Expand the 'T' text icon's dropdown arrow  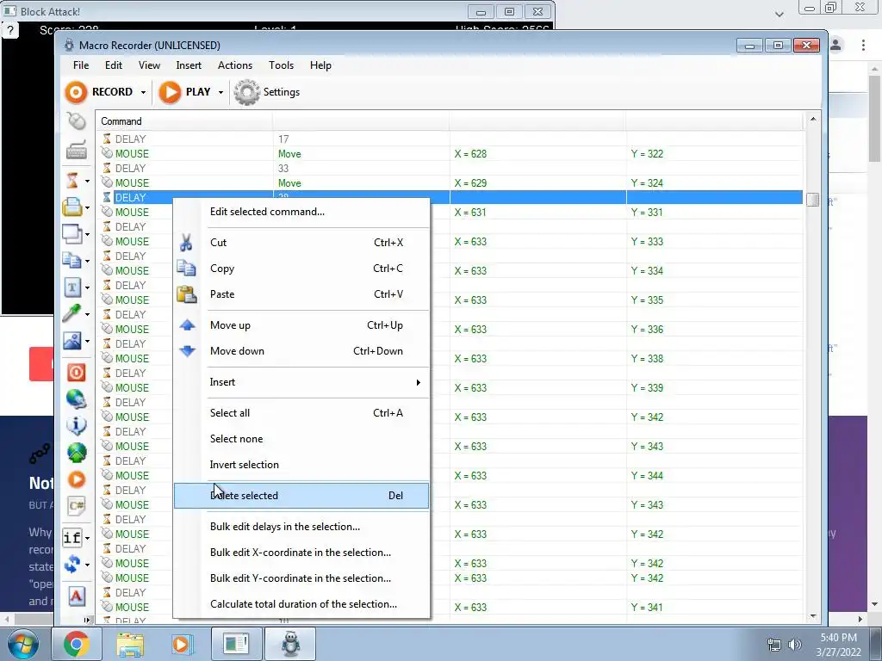point(87,287)
